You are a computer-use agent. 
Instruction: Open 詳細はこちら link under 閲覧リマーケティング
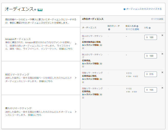46,81
